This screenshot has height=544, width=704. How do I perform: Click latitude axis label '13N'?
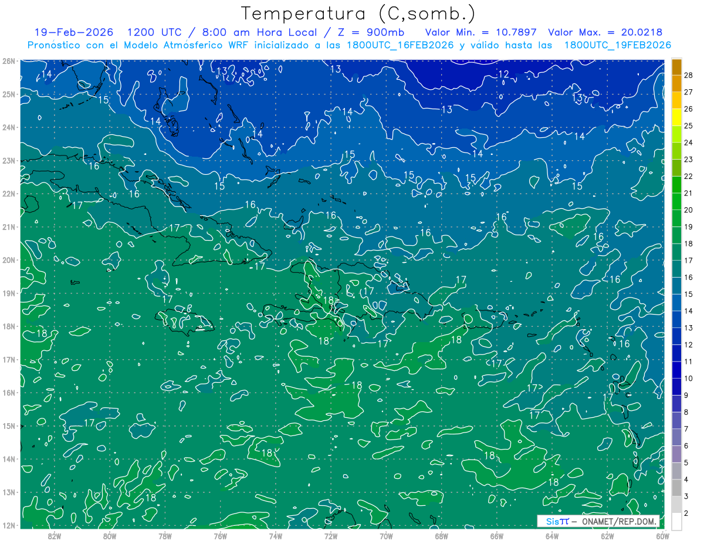click(x=9, y=492)
